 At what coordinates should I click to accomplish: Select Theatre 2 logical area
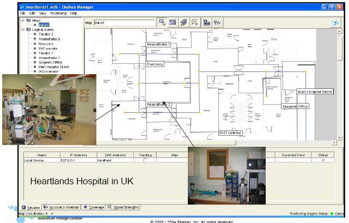[x=46, y=34]
